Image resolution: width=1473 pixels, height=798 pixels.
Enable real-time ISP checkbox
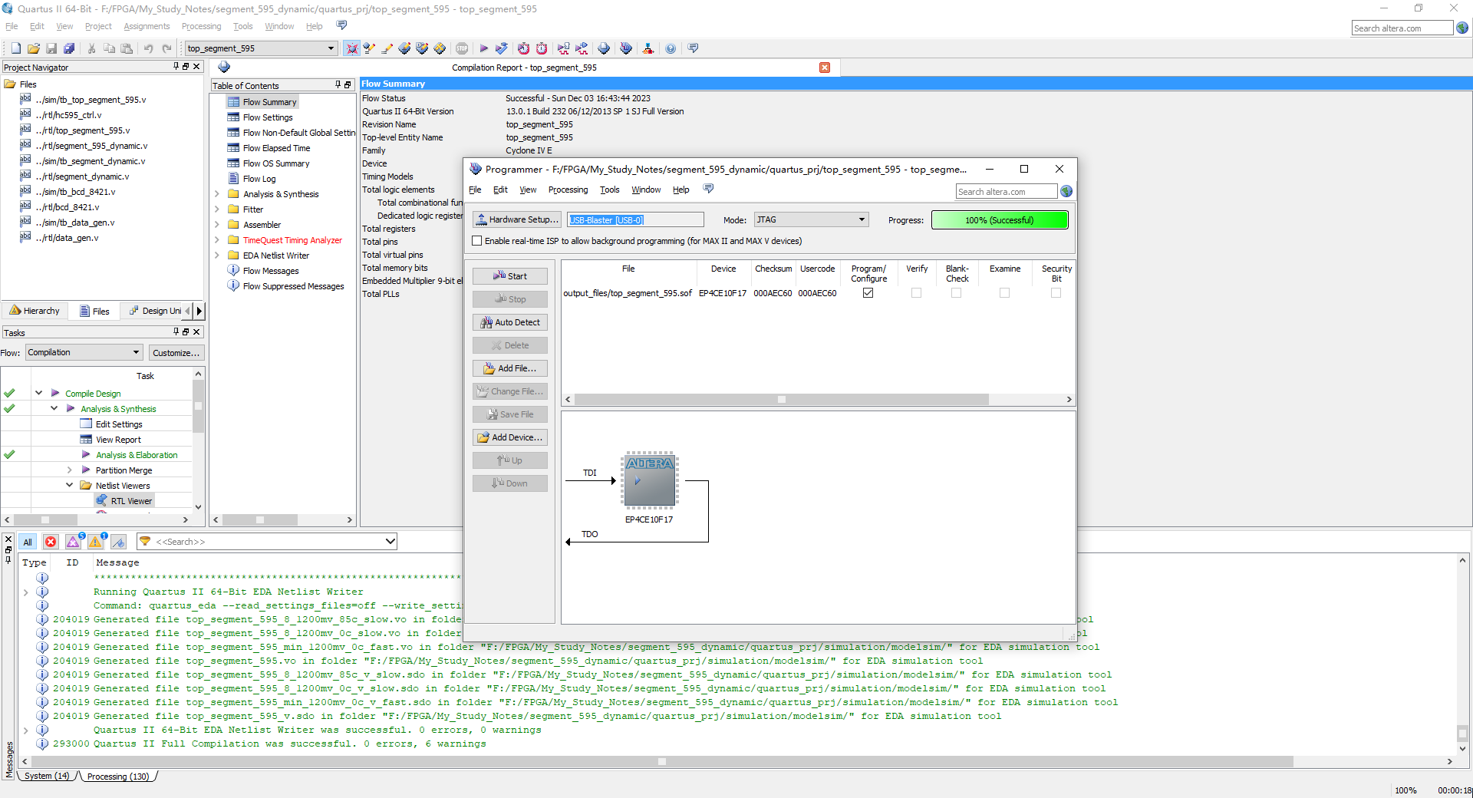[477, 241]
